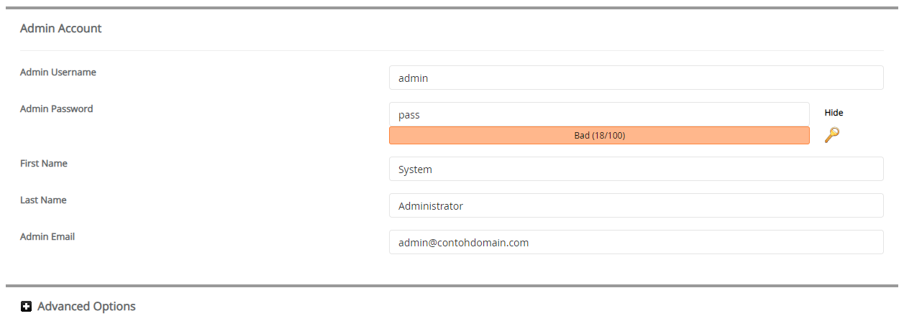Click the Admin Password label

tap(57, 109)
